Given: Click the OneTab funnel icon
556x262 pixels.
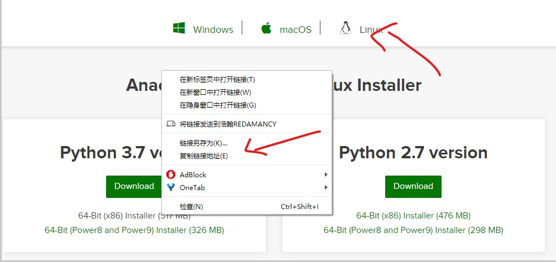Looking at the screenshot, I should click(171, 187).
